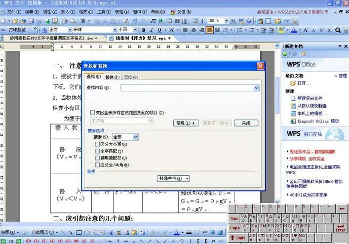This screenshot has height=244, width=349.
Task: Enable the 区分大小写 match case checkbox
Action: (x=97, y=144)
